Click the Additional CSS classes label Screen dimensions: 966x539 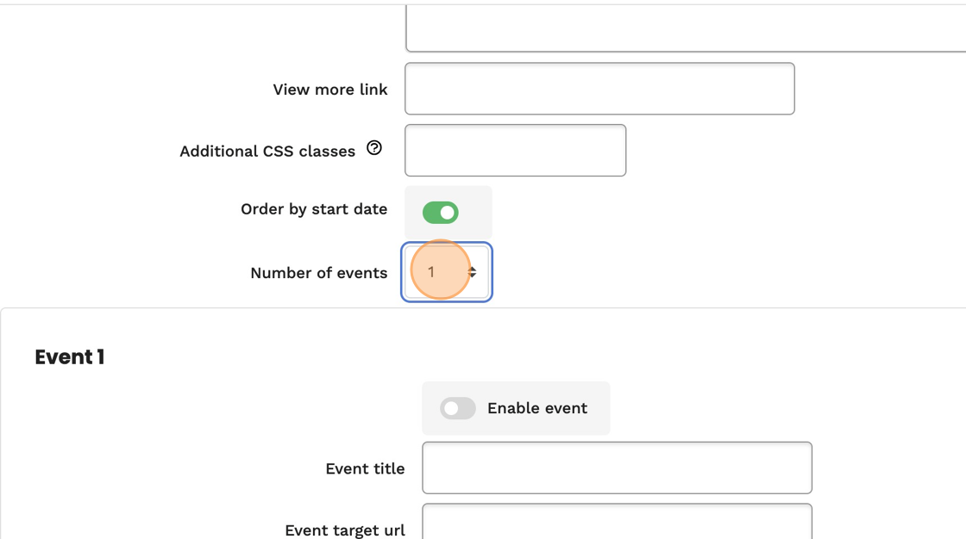pos(267,152)
